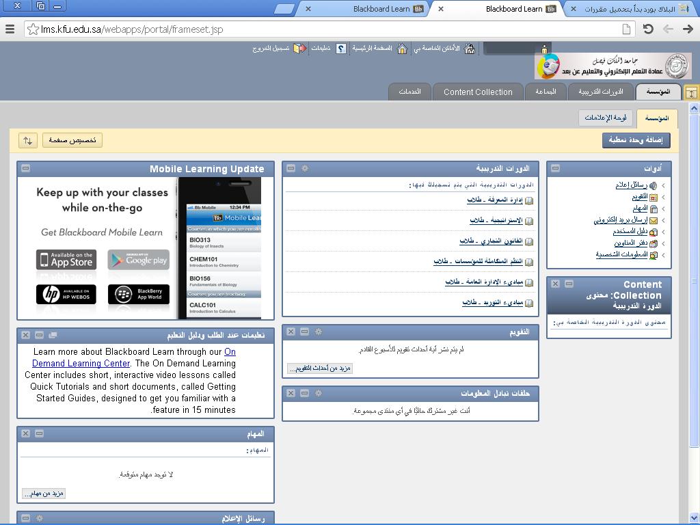Open settings gear of رسائل الإعلام module
700x525 pixels.
pyautogui.click(x=40, y=518)
